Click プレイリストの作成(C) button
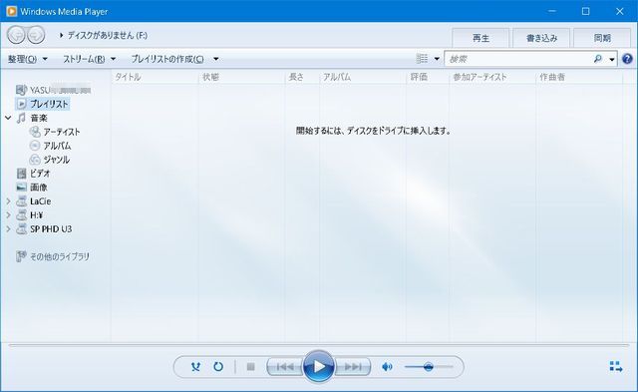Viewport: 638px width, 392px height. [167, 59]
